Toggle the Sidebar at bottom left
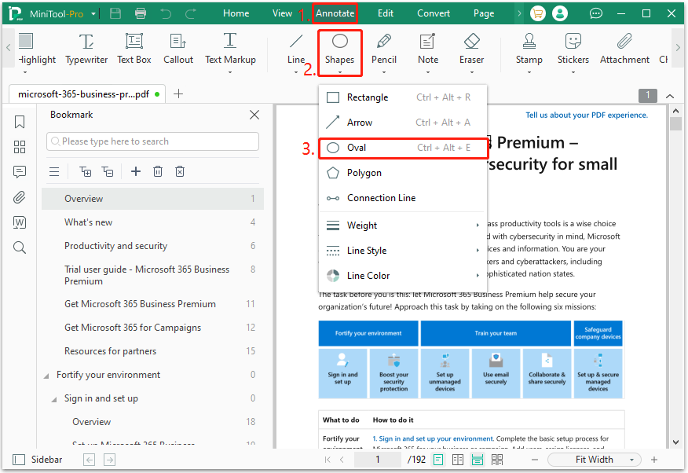 click(38, 460)
